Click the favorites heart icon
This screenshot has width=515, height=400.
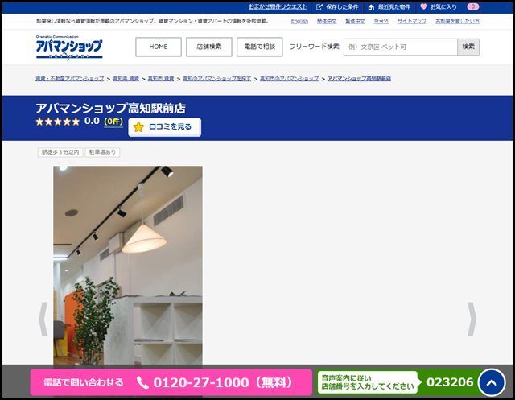coord(424,6)
